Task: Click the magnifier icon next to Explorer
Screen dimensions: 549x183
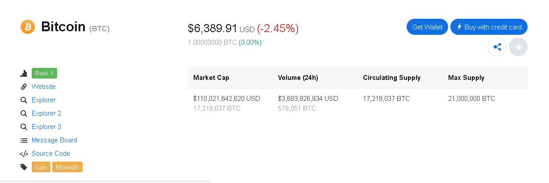Action: (24, 100)
